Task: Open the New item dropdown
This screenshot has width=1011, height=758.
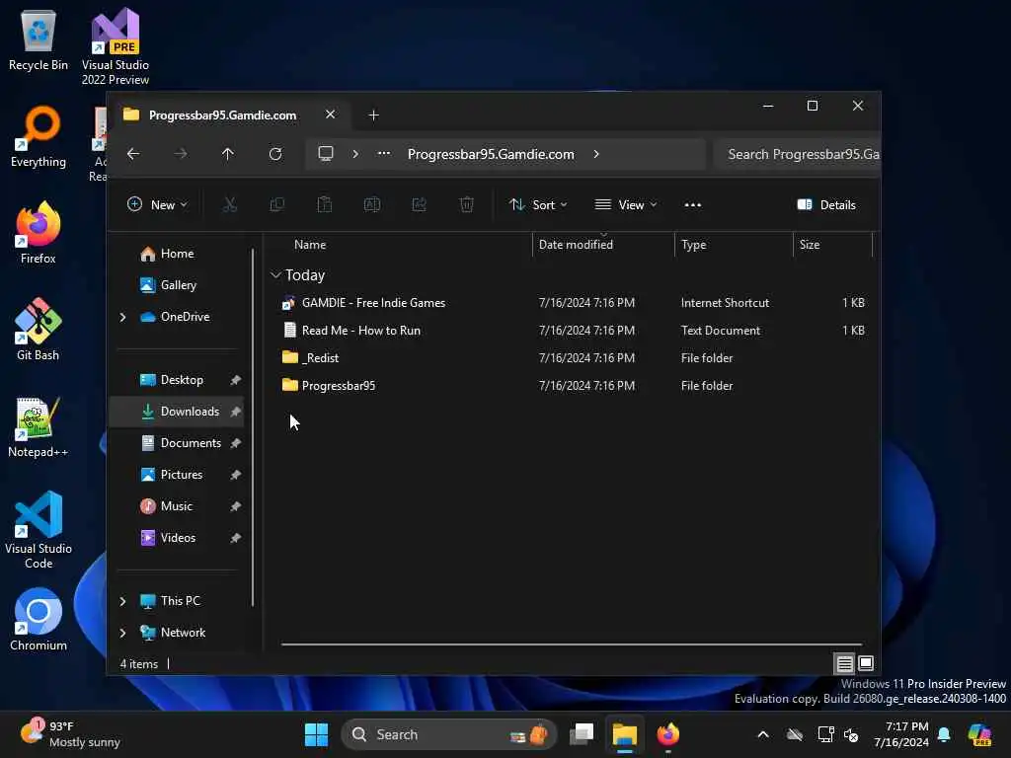Action: coord(157,205)
